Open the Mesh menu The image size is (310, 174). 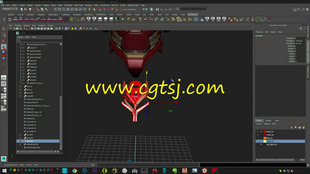point(60,5)
